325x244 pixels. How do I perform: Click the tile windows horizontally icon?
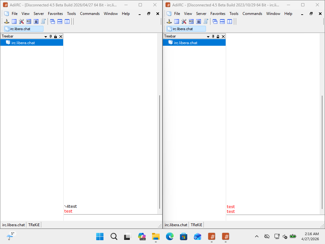(59, 21)
